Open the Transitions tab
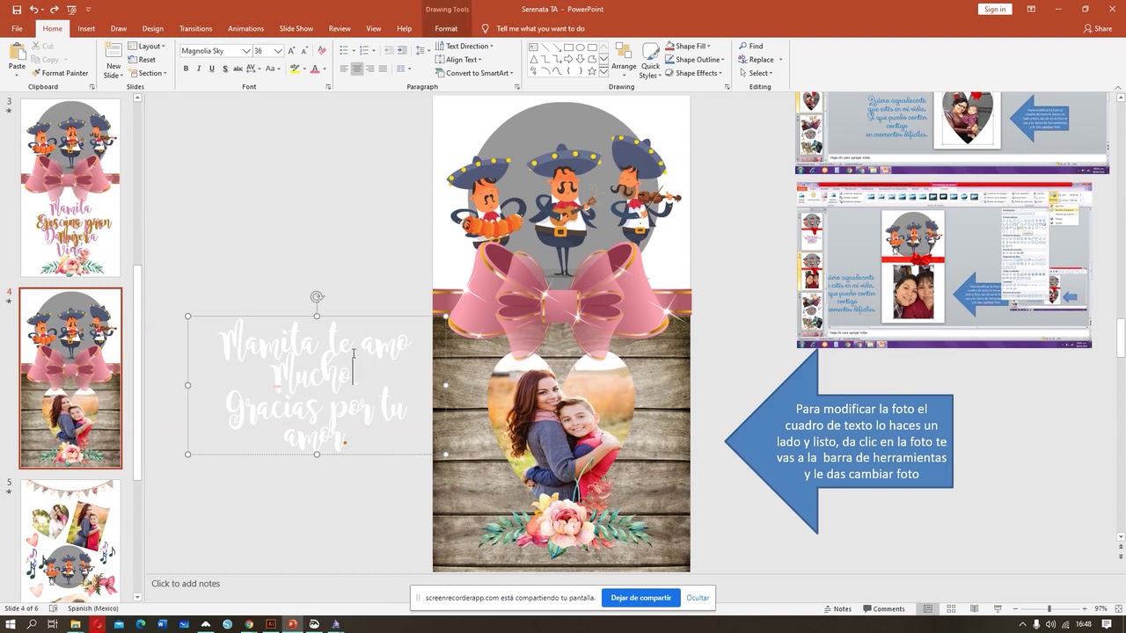The width and height of the screenshot is (1126, 633). click(x=195, y=28)
